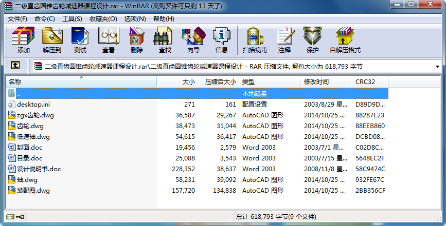Click the 添加 (Add) toolbar icon

(x=23, y=40)
